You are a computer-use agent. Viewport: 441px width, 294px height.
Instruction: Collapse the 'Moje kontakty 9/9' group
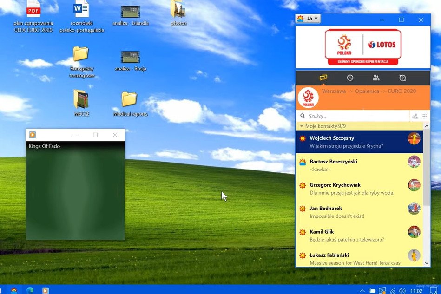tap(302, 126)
